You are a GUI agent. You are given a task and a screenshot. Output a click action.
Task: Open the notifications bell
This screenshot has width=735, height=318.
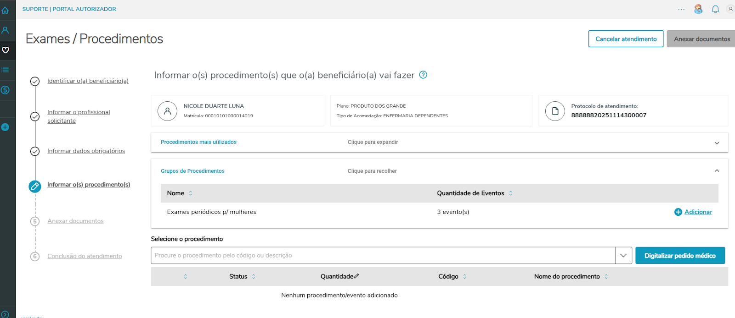click(x=715, y=9)
